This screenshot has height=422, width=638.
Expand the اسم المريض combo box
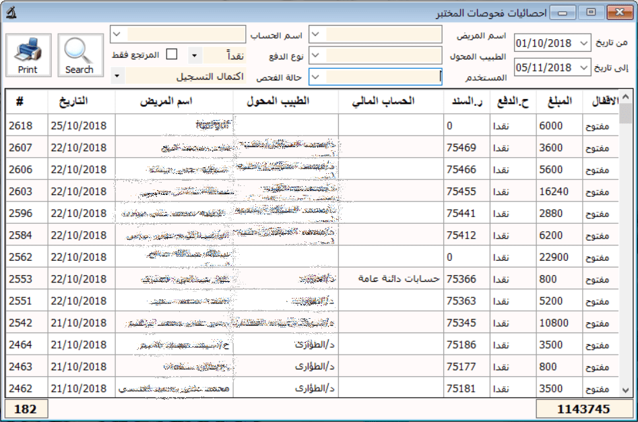tap(317, 34)
